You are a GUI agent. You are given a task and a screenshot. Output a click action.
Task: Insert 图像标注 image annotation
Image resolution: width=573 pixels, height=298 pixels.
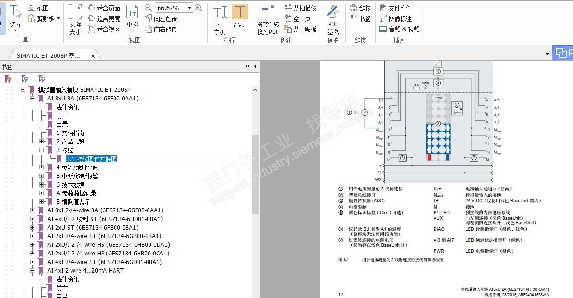pyautogui.click(x=396, y=18)
